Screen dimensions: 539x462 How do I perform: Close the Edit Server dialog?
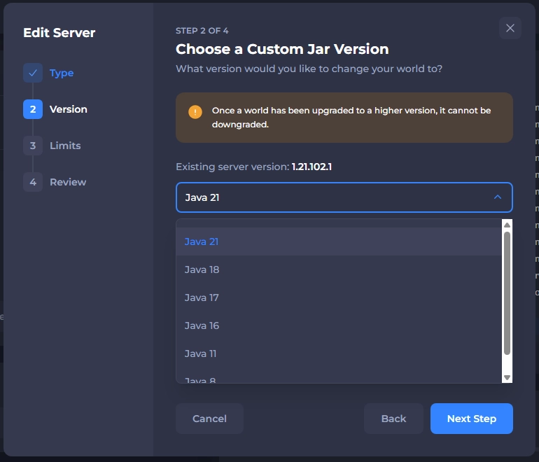pyautogui.click(x=510, y=28)
